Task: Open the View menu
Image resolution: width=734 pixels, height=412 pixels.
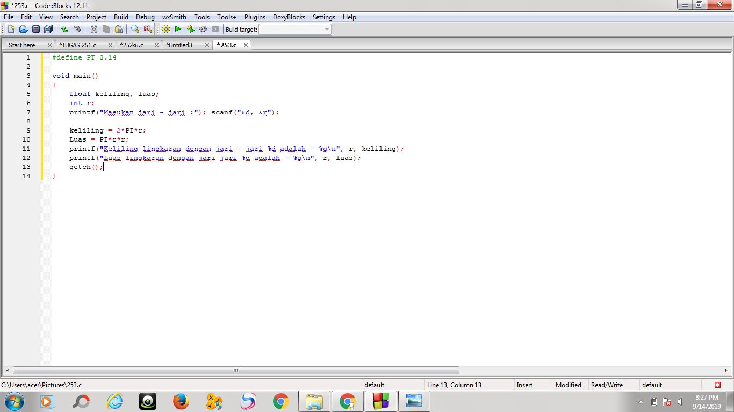Action: pyautogui.click(x=46, y=17)
